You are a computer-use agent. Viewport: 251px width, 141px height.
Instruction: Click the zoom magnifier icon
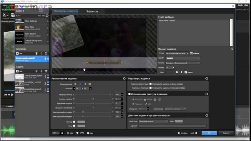pos(62,133)
